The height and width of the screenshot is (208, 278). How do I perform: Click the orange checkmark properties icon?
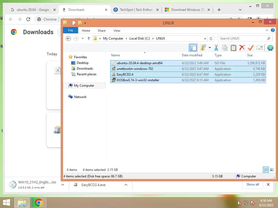(251, 48)
